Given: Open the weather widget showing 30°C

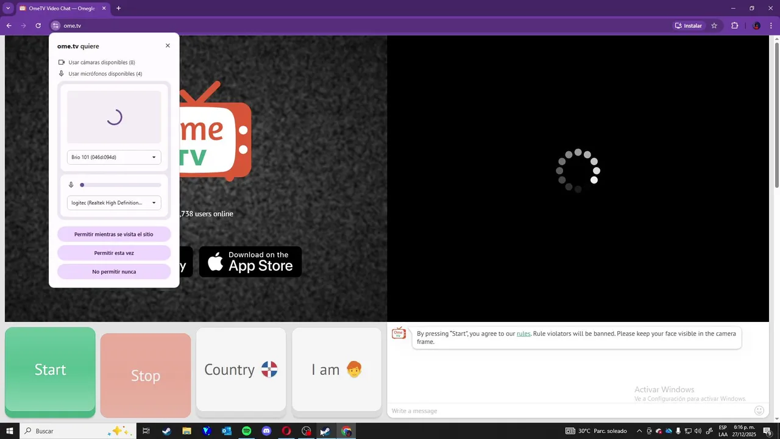Looking at the screenshot, I should [x=596, y=431].
